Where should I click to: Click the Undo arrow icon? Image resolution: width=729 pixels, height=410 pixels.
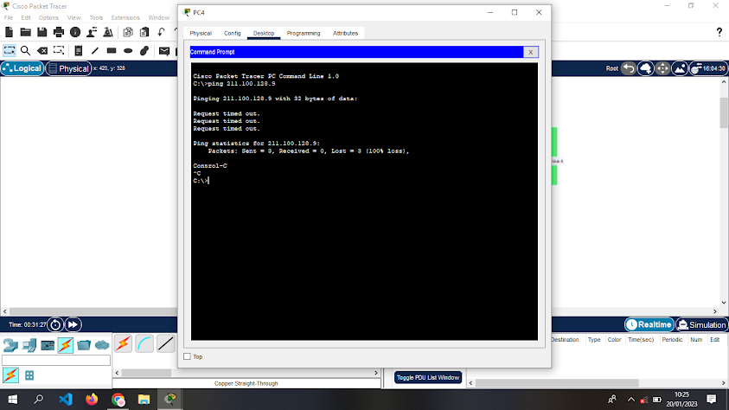click(162, 32)
